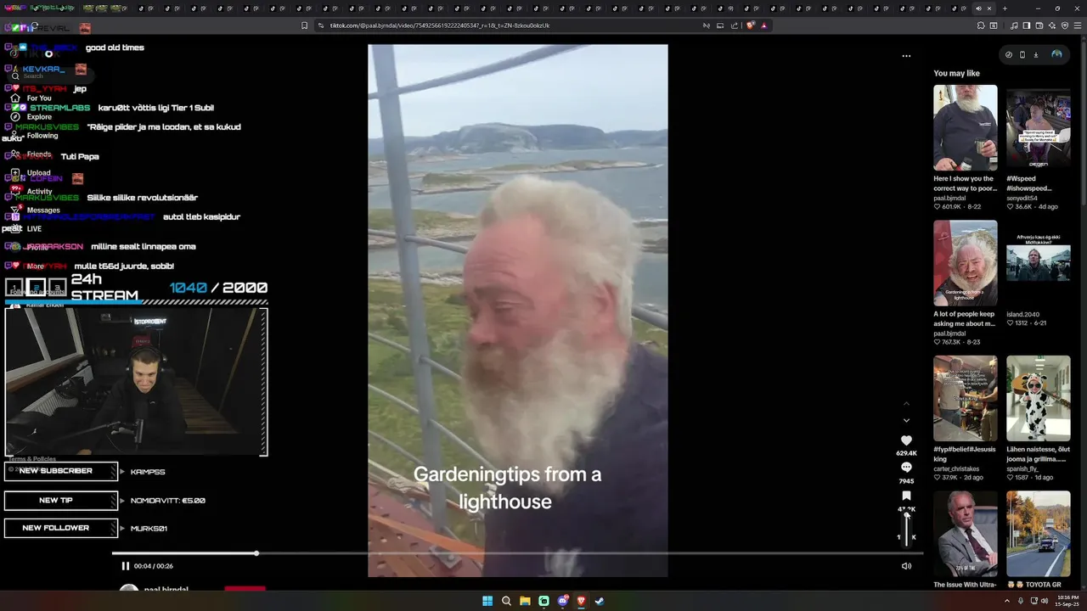Image resolution: width=1087 pixels, height=611 pixels.
Task: Open Brave Rewards triangle icon
Action: (764, 25)
